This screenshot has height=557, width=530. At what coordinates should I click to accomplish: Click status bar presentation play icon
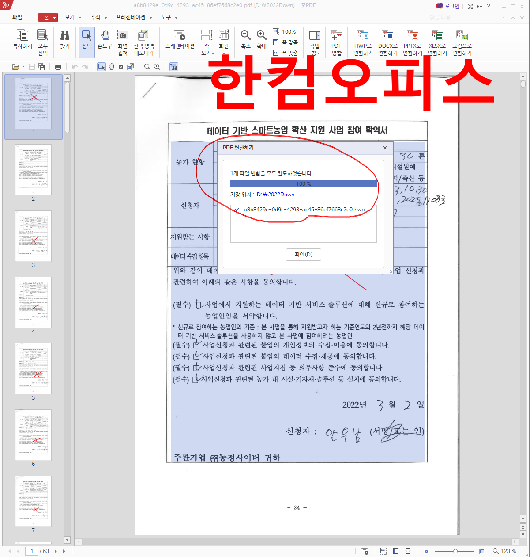365,551
